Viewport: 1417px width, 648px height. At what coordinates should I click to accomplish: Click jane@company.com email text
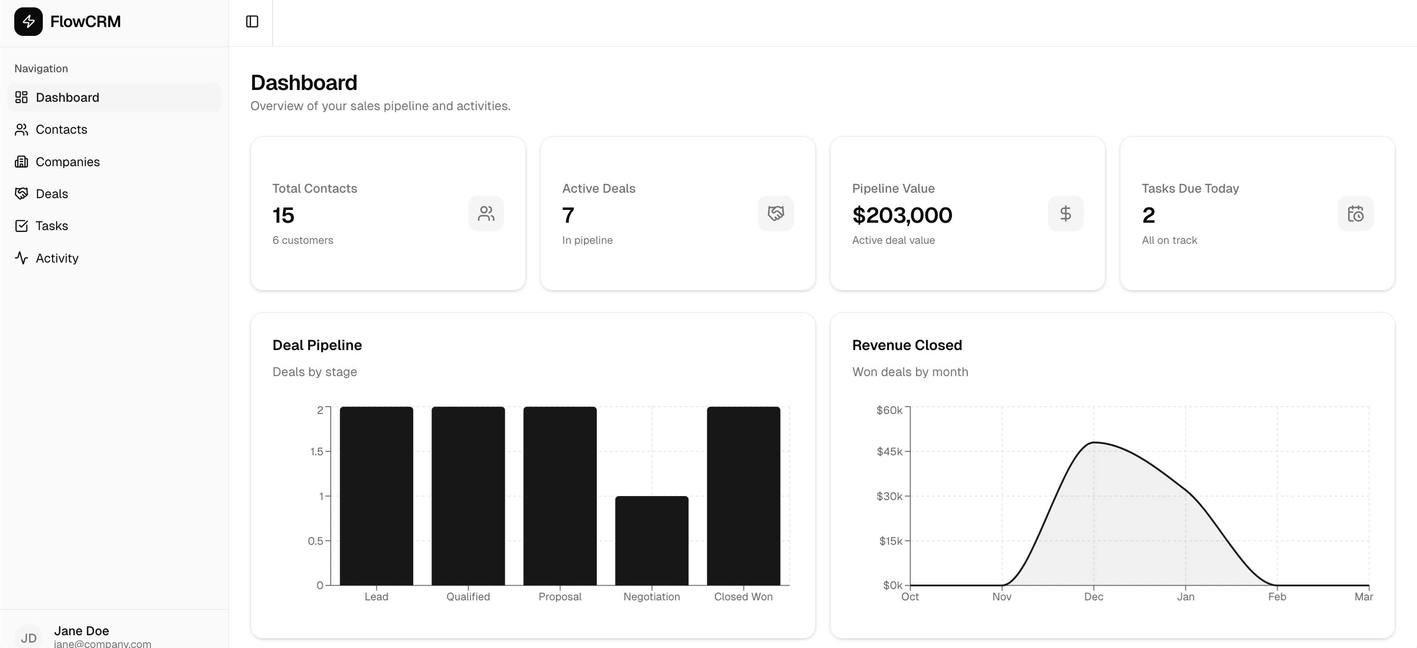tap(103, 644)
